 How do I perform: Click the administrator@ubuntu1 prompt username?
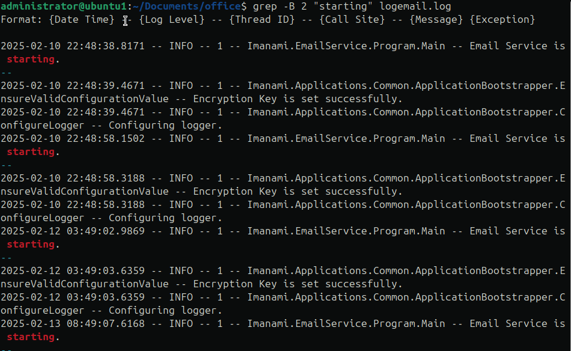pos(64,6)
